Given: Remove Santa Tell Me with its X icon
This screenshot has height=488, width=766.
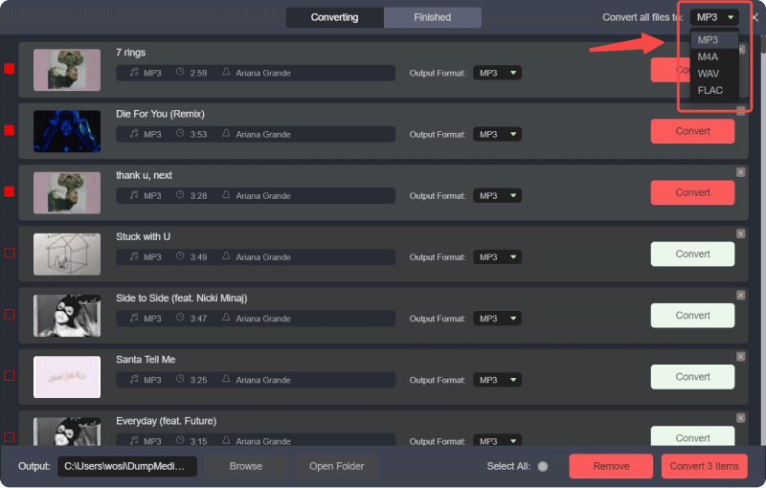Looking at the screenshot, I should point(740,357).
